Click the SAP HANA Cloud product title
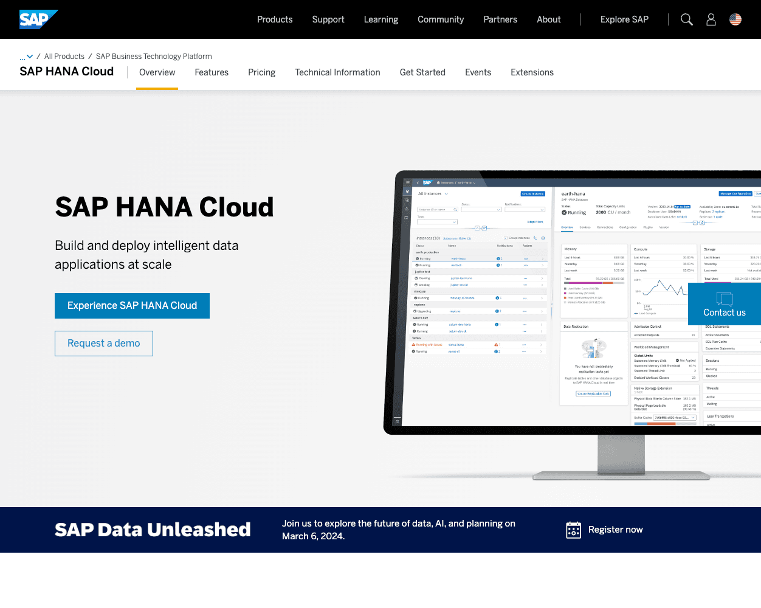 (67, 72)
